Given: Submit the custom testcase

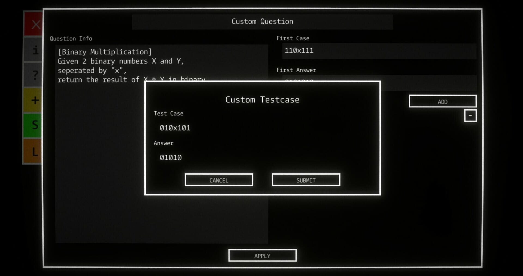Looking at the screenshot, I should coord(306,180).
